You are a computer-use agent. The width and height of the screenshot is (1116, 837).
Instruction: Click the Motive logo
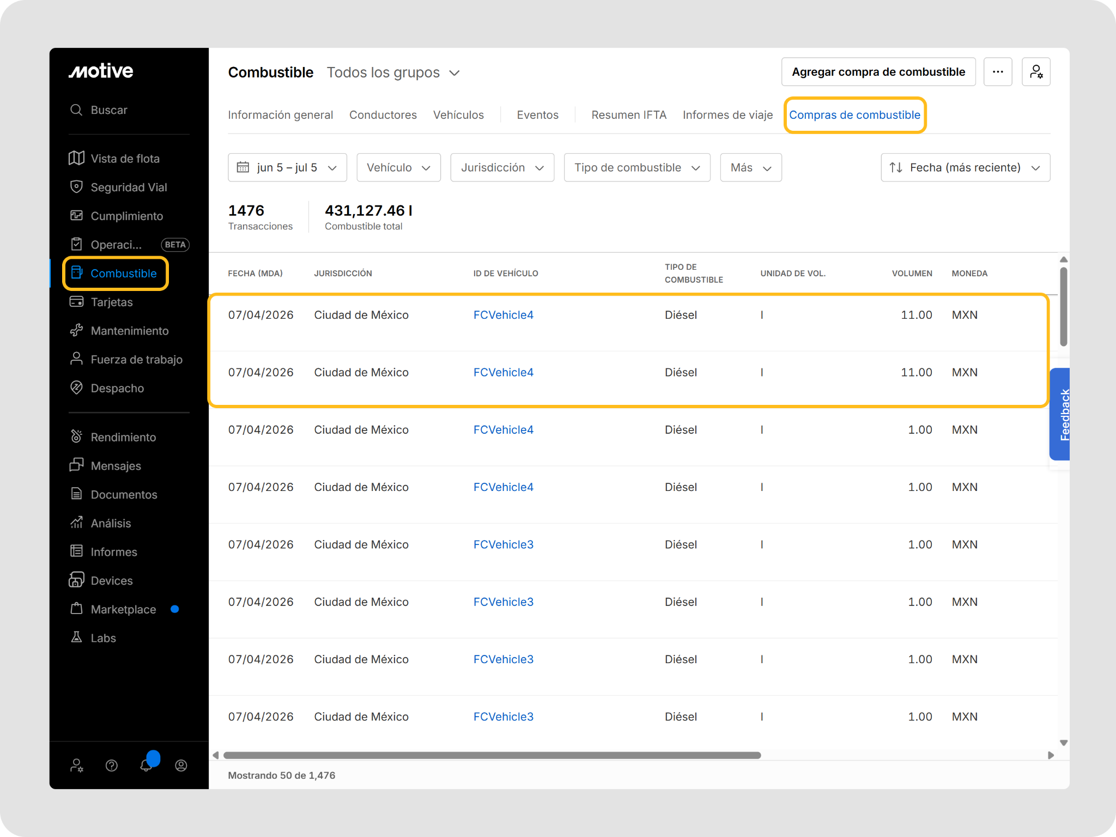pyautogui.click(x=101, y=71)
